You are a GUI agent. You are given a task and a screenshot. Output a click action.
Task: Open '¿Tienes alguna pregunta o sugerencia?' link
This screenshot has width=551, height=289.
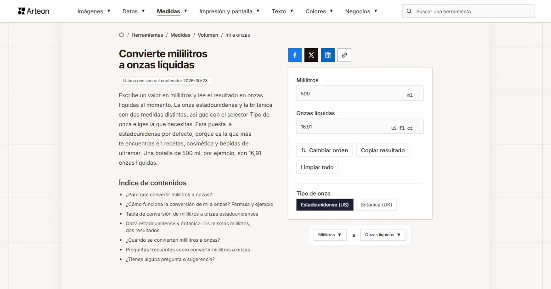(x=170, y=259)
